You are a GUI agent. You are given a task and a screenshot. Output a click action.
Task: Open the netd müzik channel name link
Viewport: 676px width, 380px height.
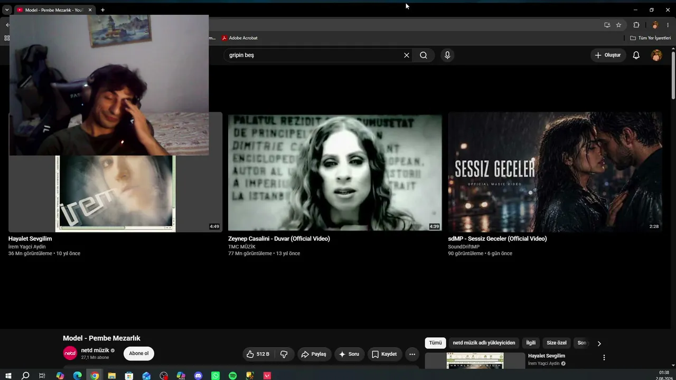click(95, 350)
